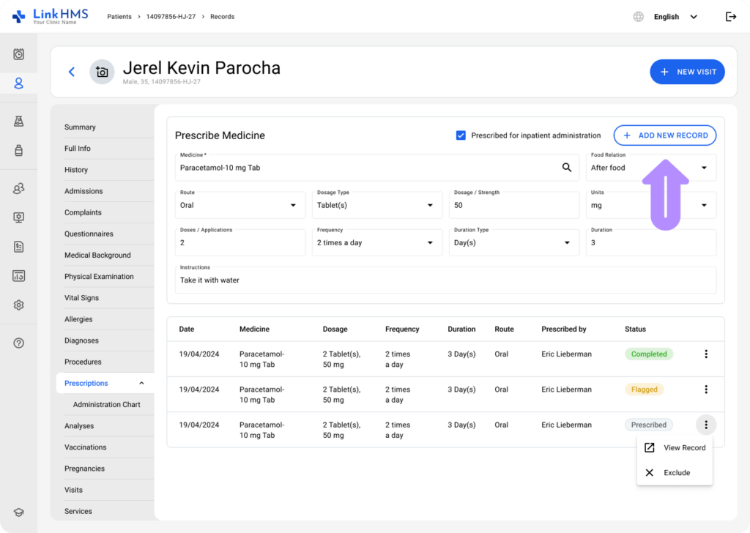
Task: Open the patients icon in left sidebar
Action: coord(19,83)
